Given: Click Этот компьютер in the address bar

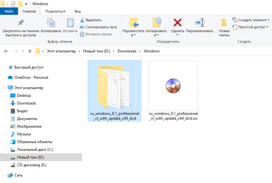Looking at the screenshot, I should coord(61,51).
